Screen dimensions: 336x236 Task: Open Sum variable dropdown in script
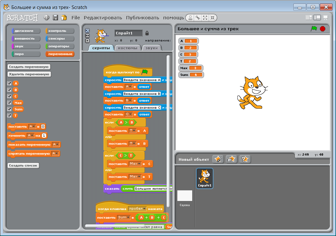click(x=124, y=217)
